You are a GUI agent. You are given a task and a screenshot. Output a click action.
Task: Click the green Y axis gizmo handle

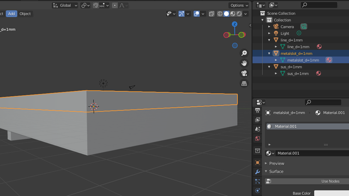(241, 35)
